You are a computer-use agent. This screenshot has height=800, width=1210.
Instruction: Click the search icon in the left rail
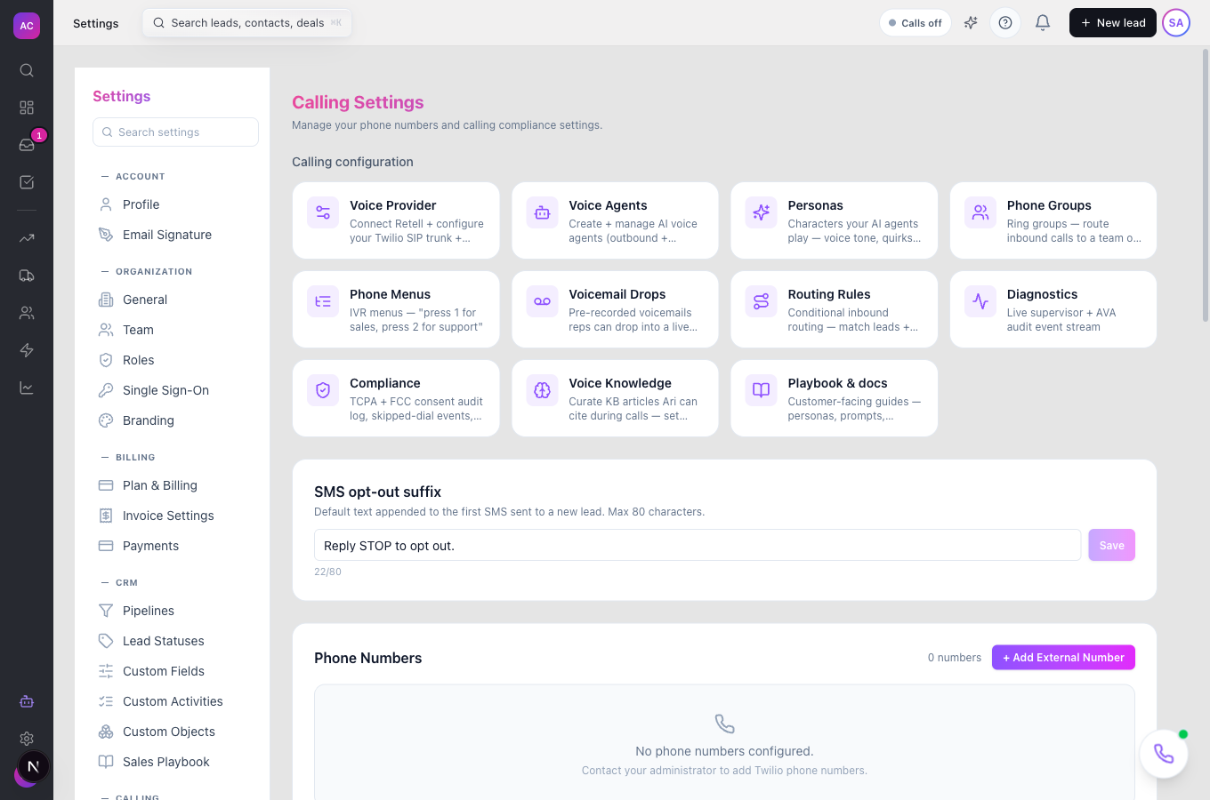27,70
